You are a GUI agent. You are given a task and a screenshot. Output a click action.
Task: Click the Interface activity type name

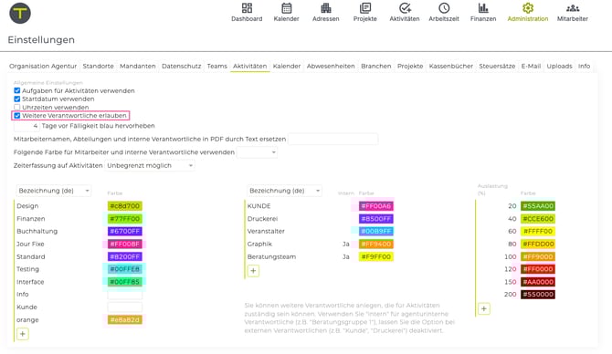coord(30,282)
